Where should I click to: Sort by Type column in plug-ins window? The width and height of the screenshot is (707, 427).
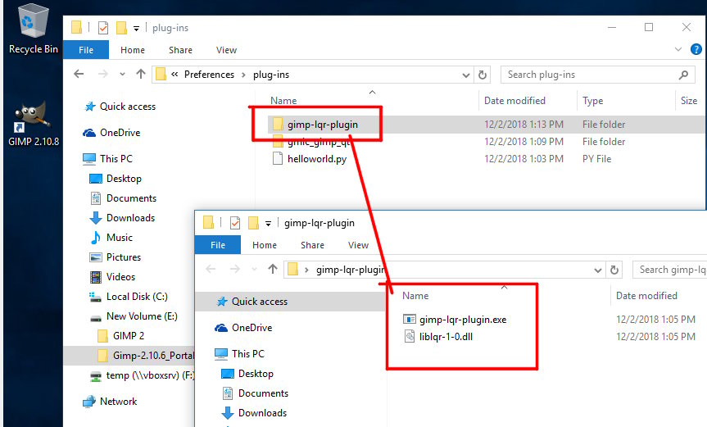(592, 101)
